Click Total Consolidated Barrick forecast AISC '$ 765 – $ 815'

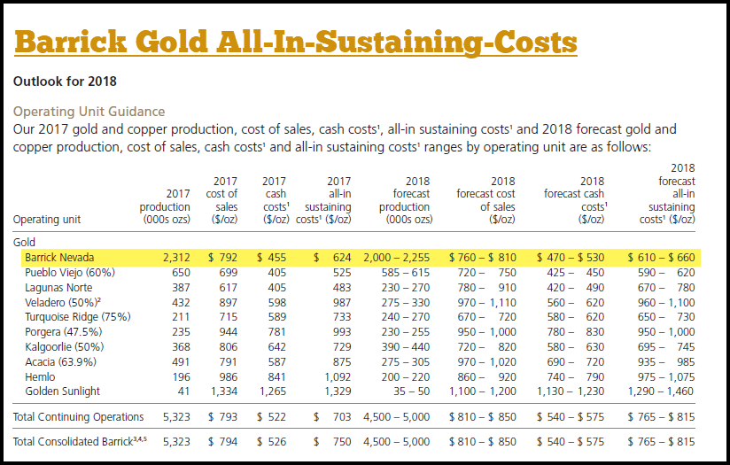661,442
